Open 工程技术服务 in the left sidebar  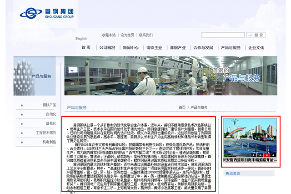coord(46,133)
